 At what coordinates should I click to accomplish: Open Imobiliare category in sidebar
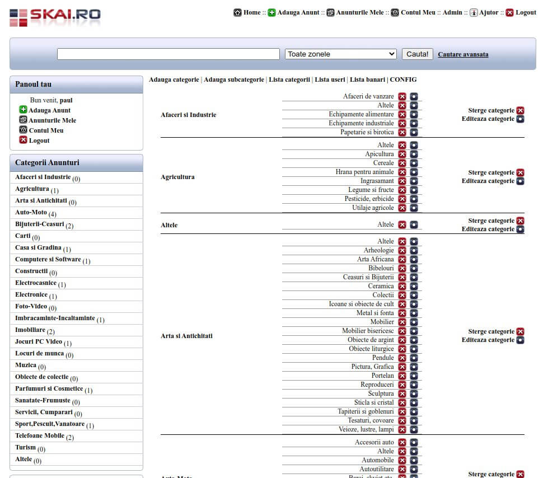click(x=30, y=330)
